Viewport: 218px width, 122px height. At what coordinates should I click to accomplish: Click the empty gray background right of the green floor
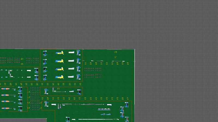177,81
